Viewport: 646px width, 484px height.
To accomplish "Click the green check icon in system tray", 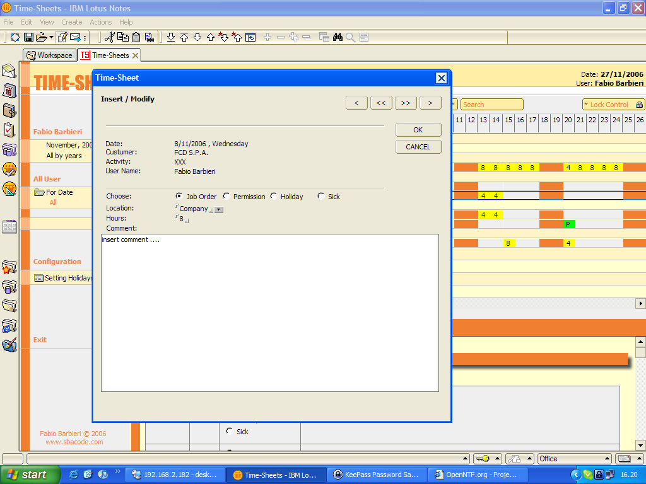I will (x=588, y=475).
